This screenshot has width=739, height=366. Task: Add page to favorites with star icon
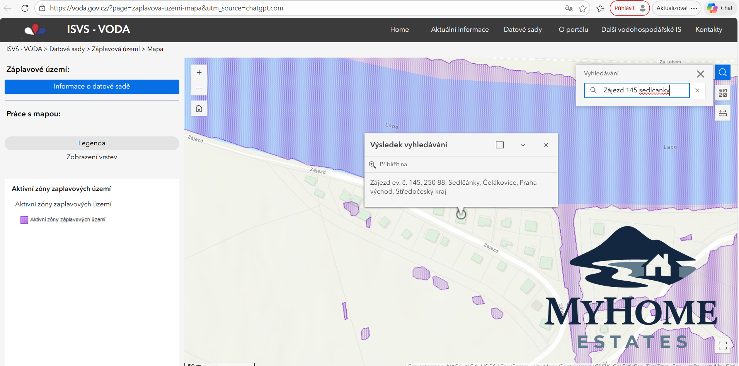tap(582, 8)
